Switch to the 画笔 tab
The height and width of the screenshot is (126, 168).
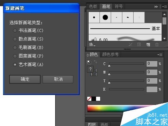[106, 6]
